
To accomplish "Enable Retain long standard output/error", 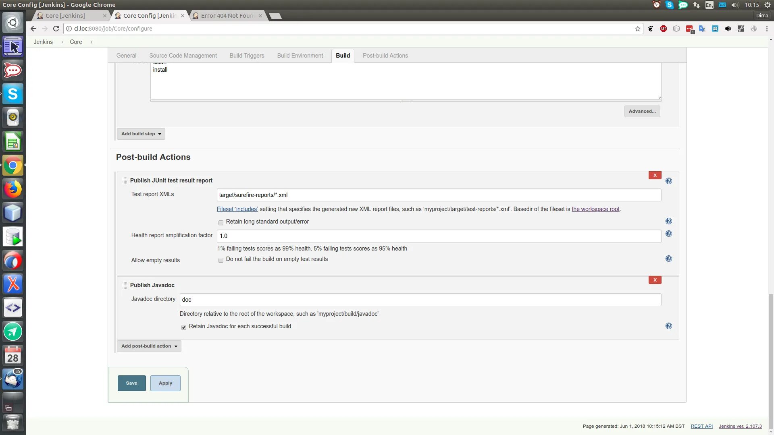I will click(x=221, y=223).
